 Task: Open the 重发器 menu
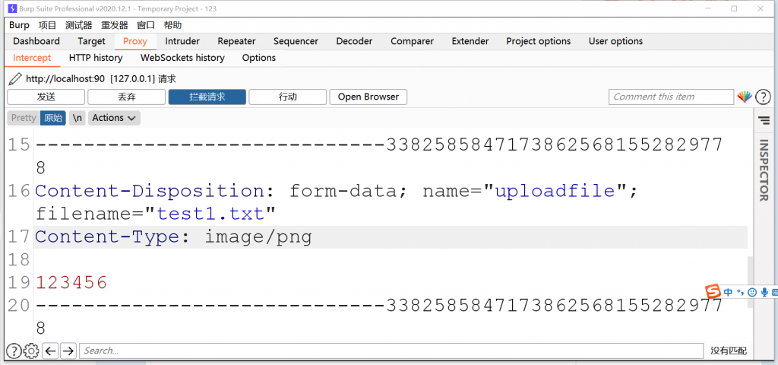pos(115,25)
